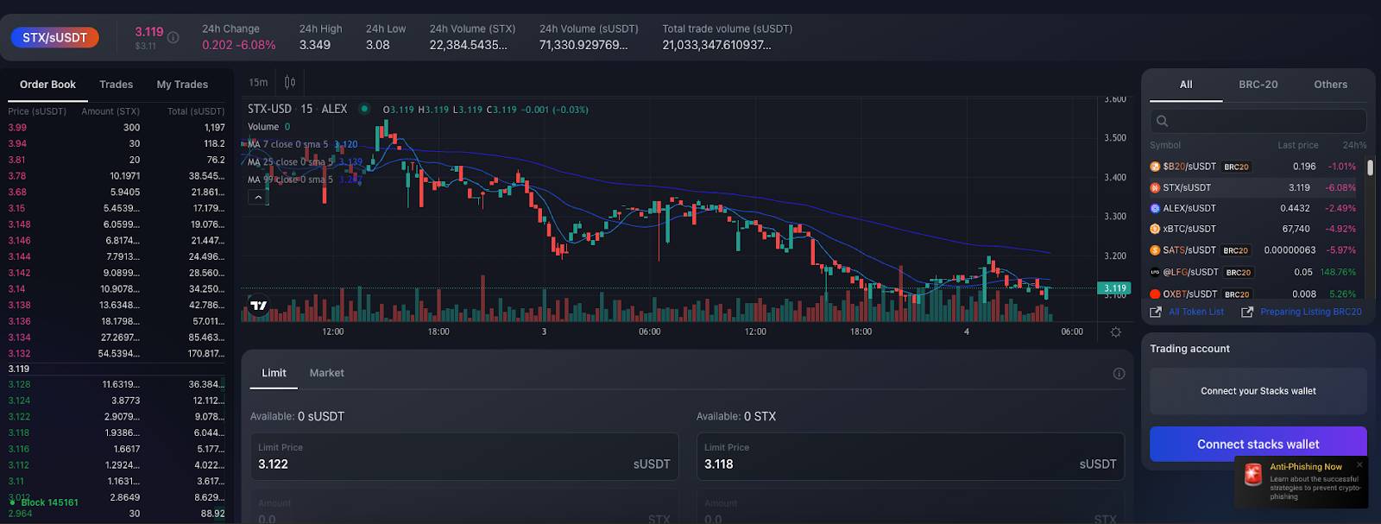
Task: Click the info icon beside 3.119 price
Action: (173, 37)
